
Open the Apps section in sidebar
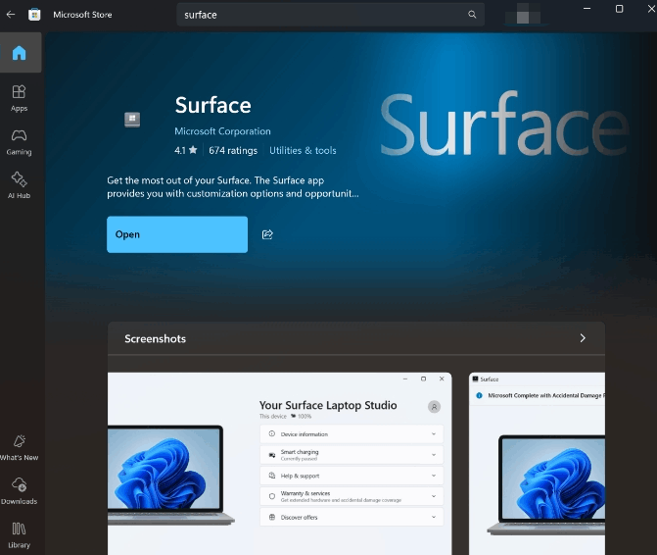19,98
